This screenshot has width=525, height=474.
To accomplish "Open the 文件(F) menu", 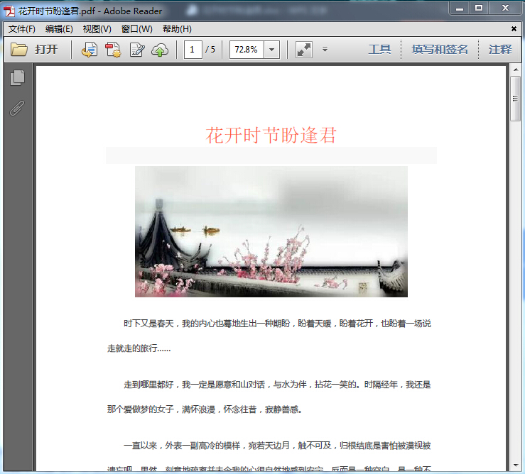I will 22,29.
